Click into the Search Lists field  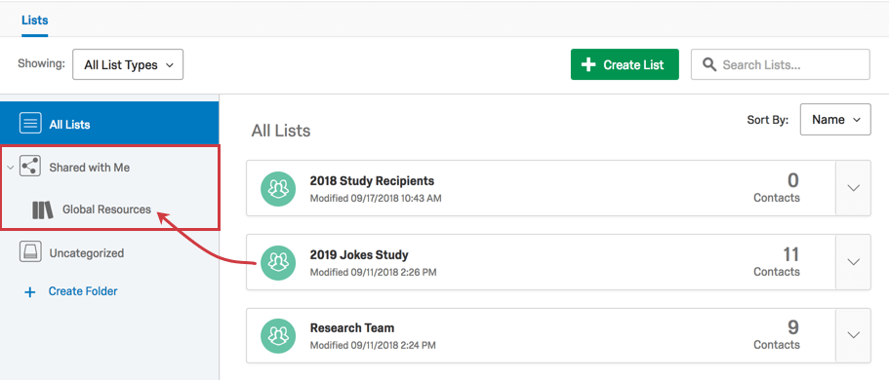780,64
